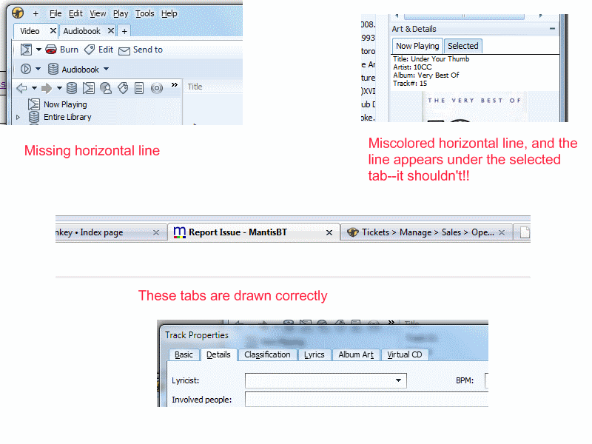This screenshot has width=592, height=444.
Task: Click the Edit tag icon
Action: click(90, 50)
